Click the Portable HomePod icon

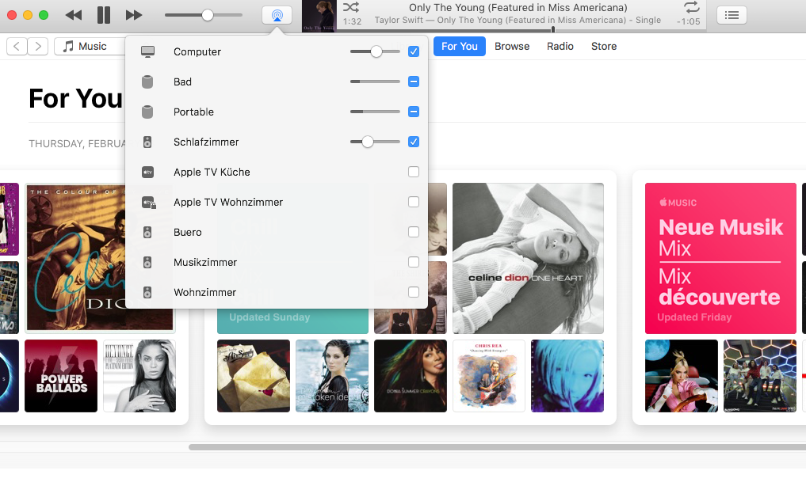pos(147,112)
